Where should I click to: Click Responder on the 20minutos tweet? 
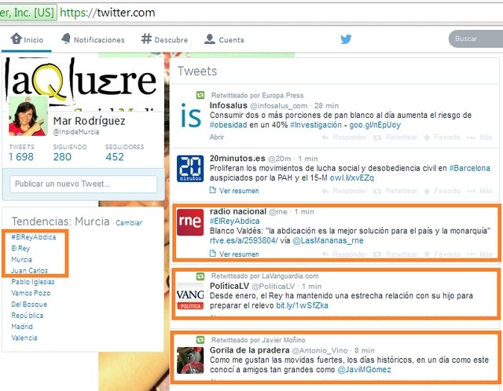(344, 191)
